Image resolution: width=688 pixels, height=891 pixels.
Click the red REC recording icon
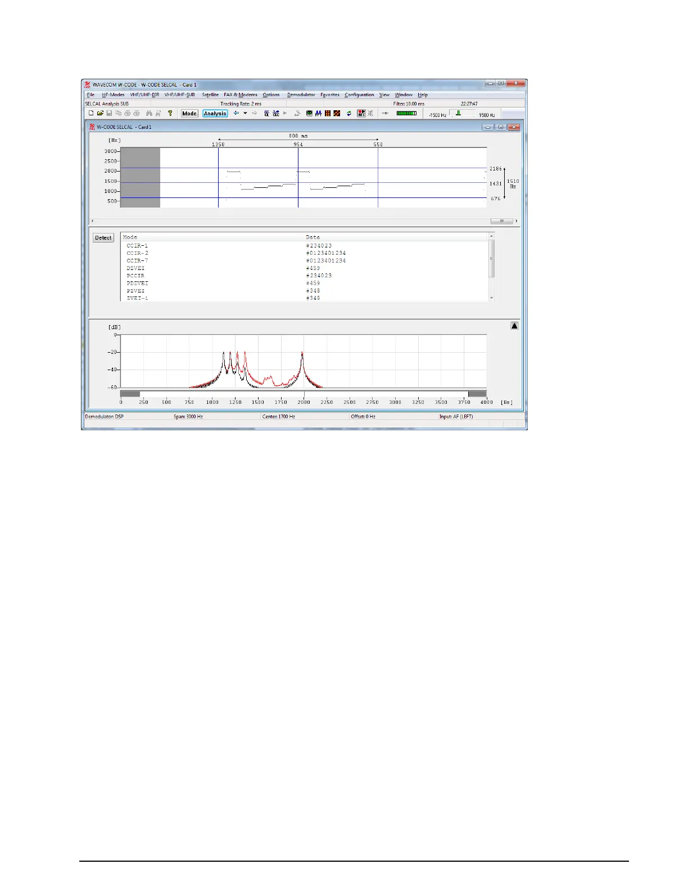pos(361,113)
